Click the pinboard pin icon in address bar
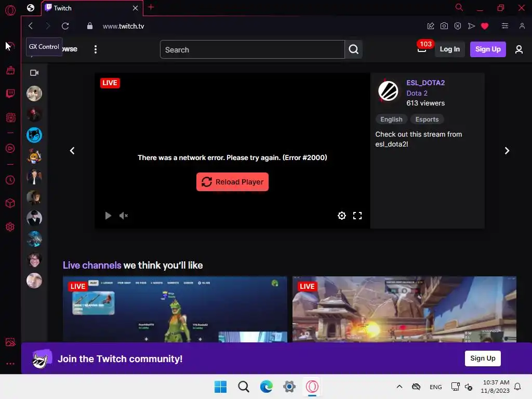 click(x=431, y=26)
